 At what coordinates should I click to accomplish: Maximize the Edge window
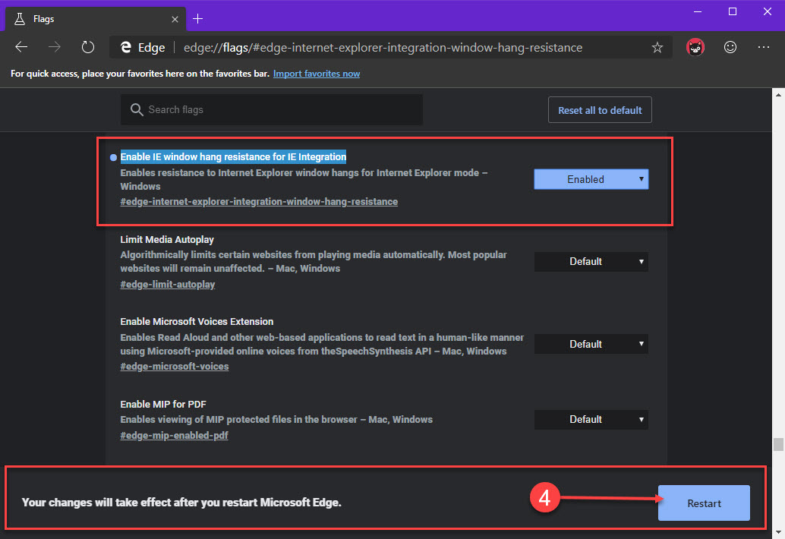(x=733, y=11)
